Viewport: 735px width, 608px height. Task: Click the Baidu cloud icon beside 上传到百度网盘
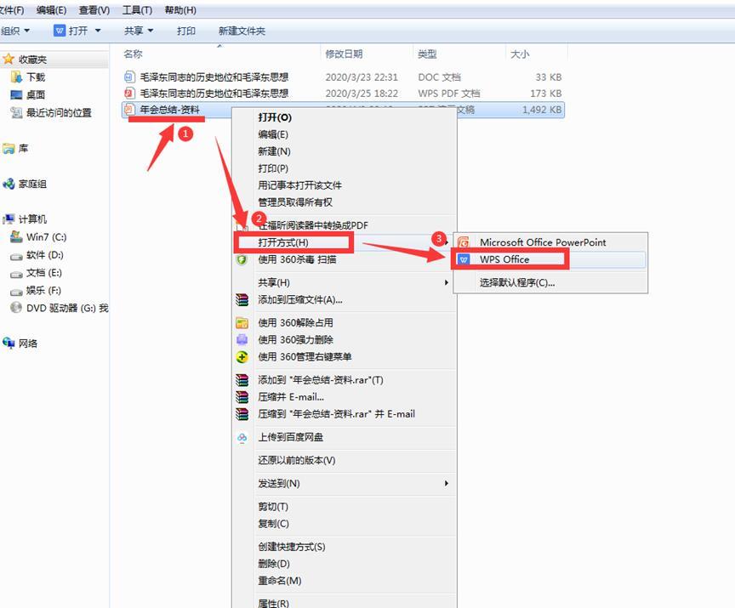242,437
